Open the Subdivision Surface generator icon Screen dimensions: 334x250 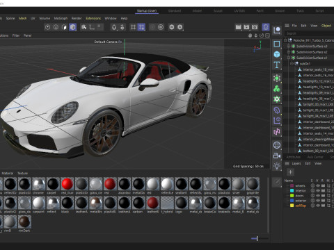click(x=277, y=78)
